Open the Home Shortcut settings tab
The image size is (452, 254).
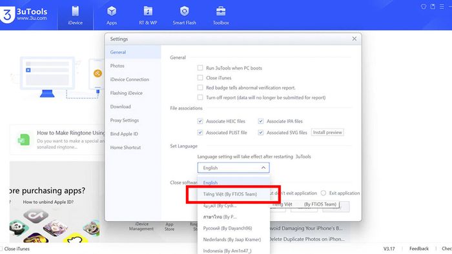coord(133,147)
